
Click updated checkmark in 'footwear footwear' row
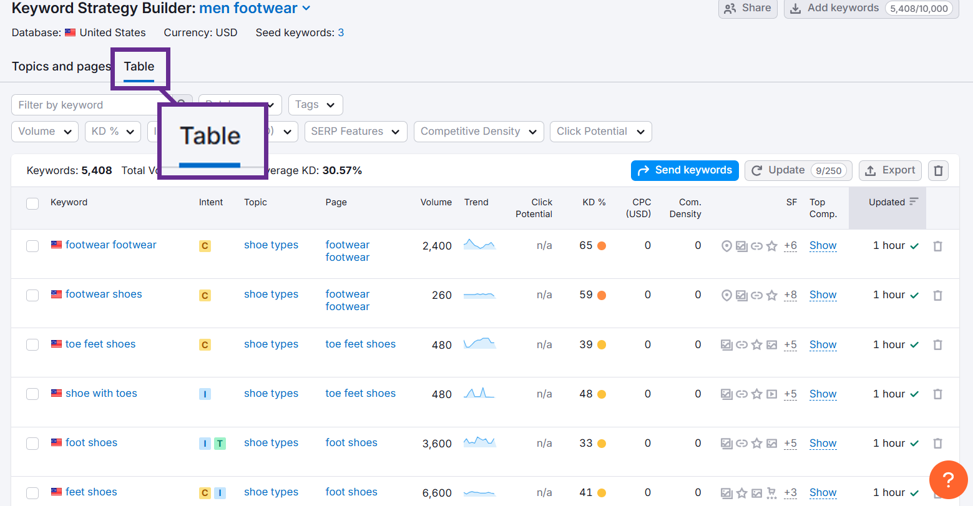[914, 246]
